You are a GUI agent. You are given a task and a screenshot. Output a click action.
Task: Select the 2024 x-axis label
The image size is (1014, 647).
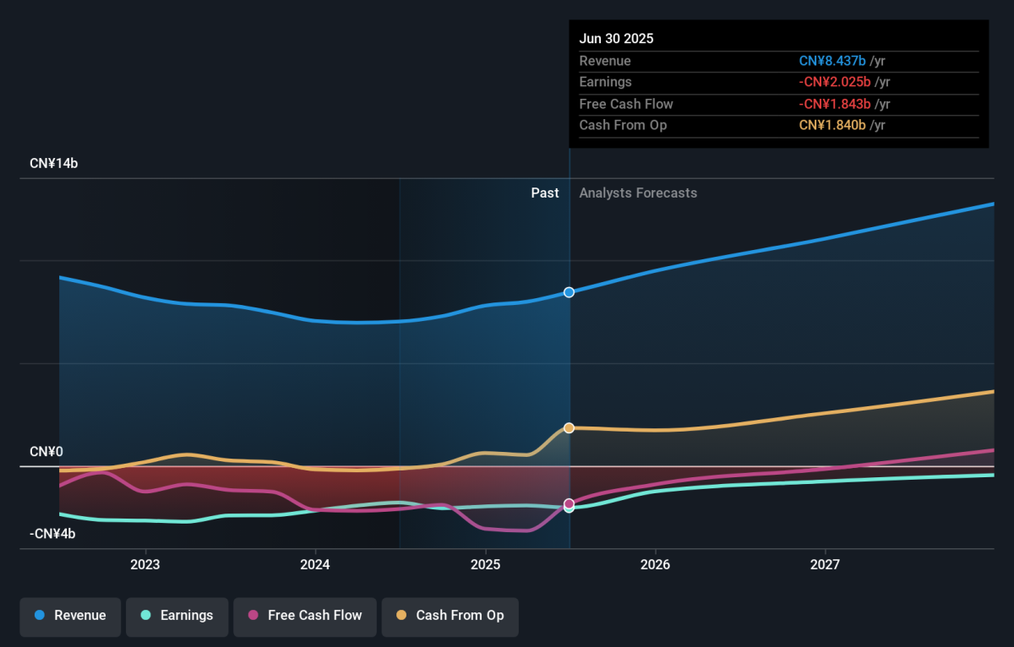point(315,564)
